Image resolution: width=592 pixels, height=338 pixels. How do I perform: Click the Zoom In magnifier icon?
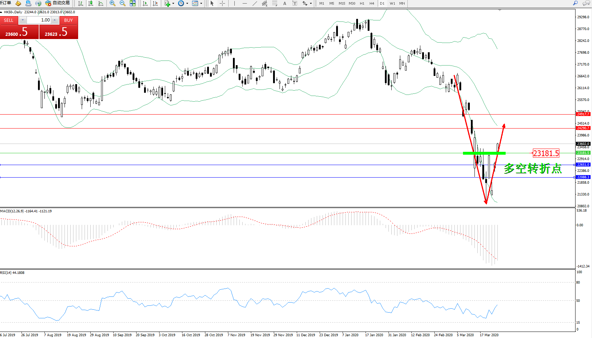112,3
